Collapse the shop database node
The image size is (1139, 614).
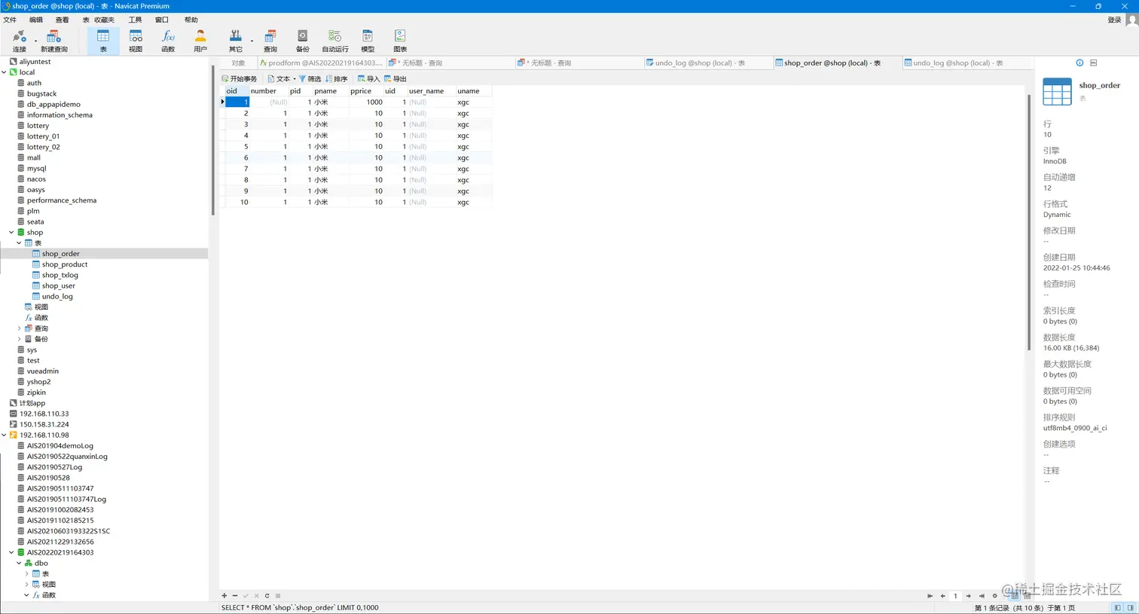click(x=11, y=232)
